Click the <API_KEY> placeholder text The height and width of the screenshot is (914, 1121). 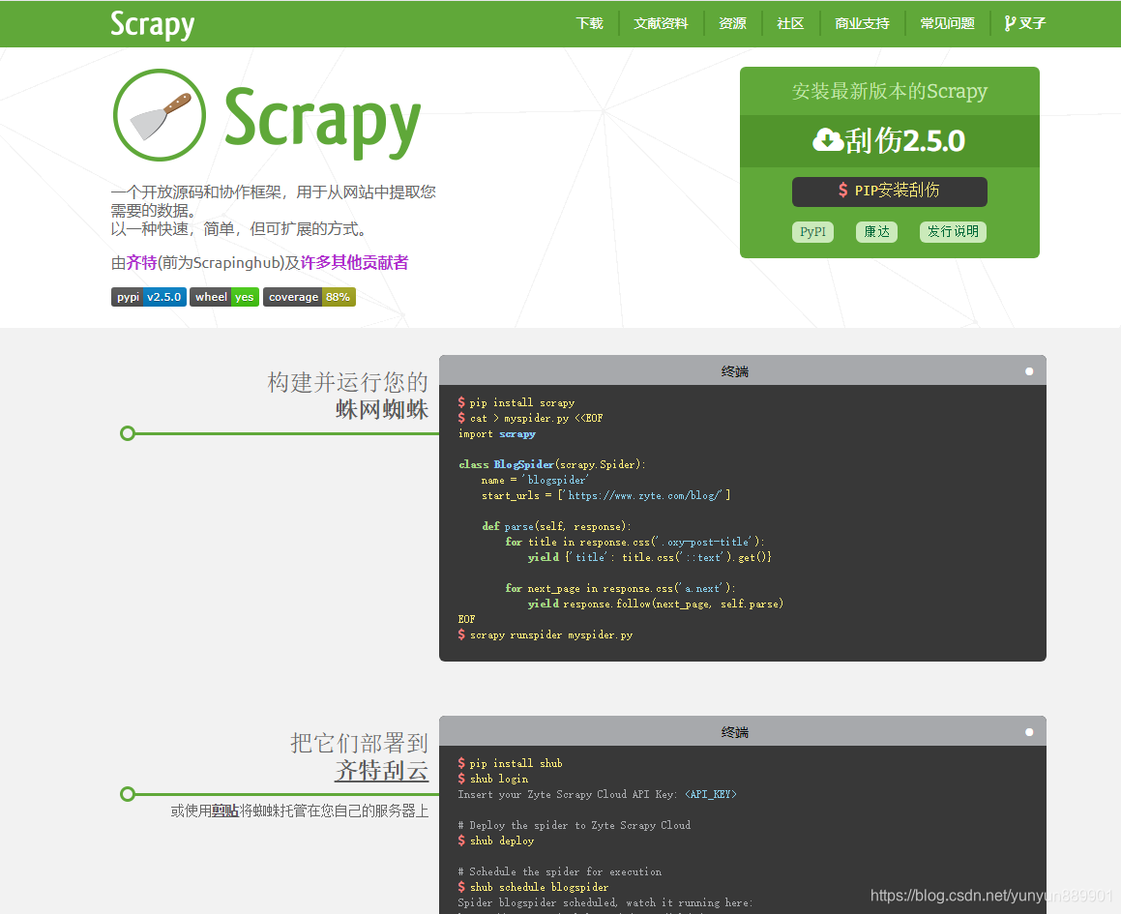[711, 795]
